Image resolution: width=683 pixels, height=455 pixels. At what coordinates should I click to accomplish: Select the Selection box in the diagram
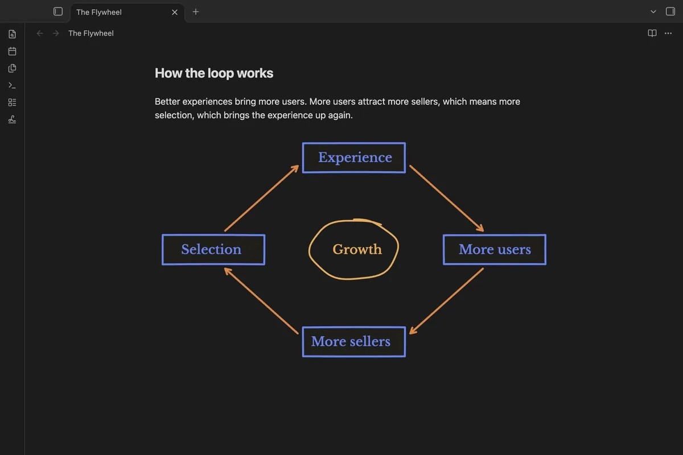point(213,250)
